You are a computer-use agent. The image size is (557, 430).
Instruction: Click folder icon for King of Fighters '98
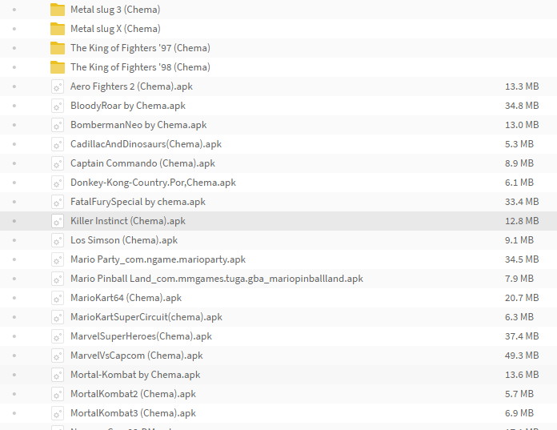[x=58, y=67]
